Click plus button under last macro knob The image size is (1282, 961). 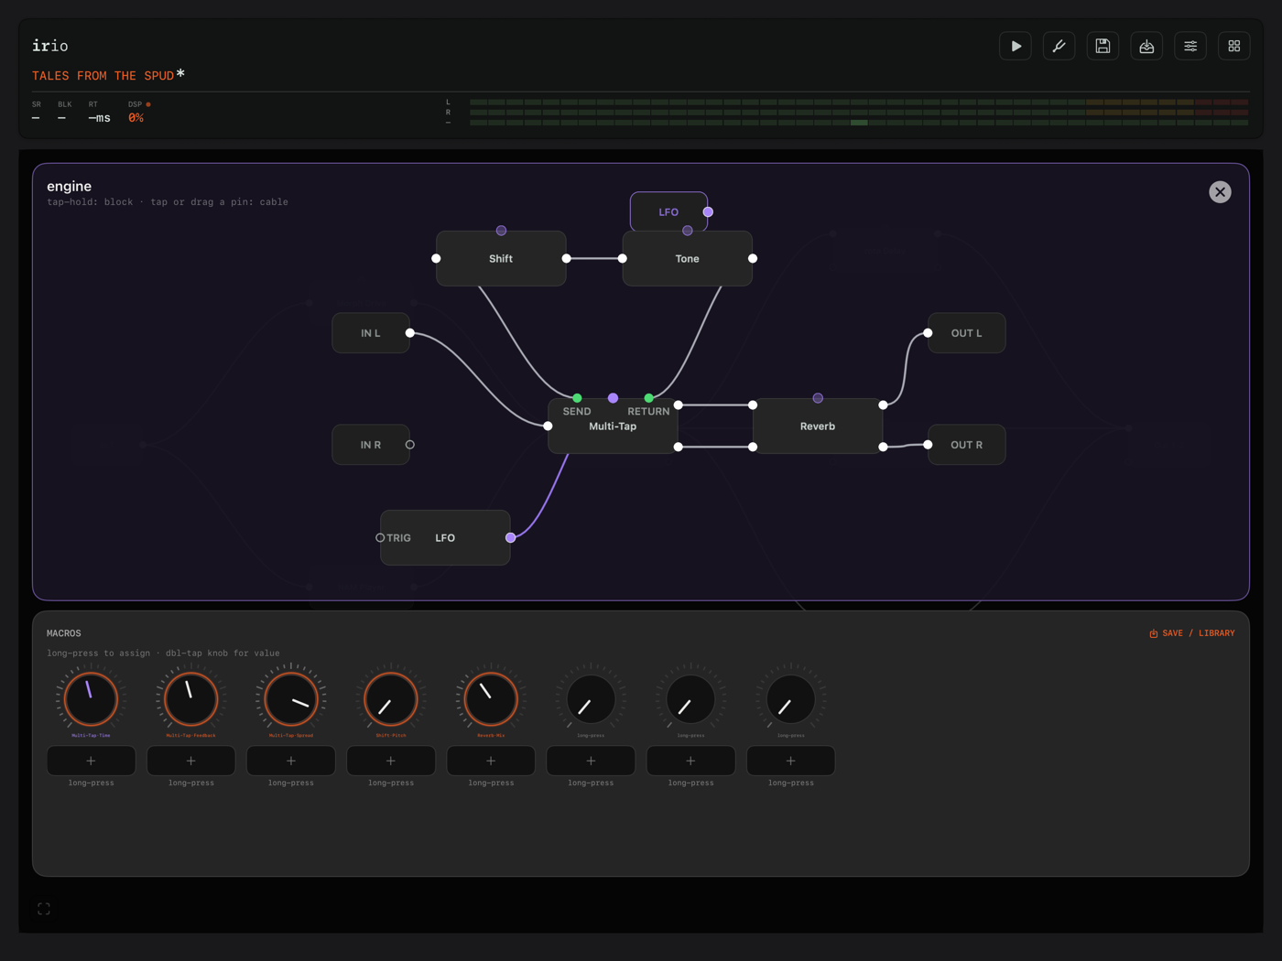pos(791,761)
